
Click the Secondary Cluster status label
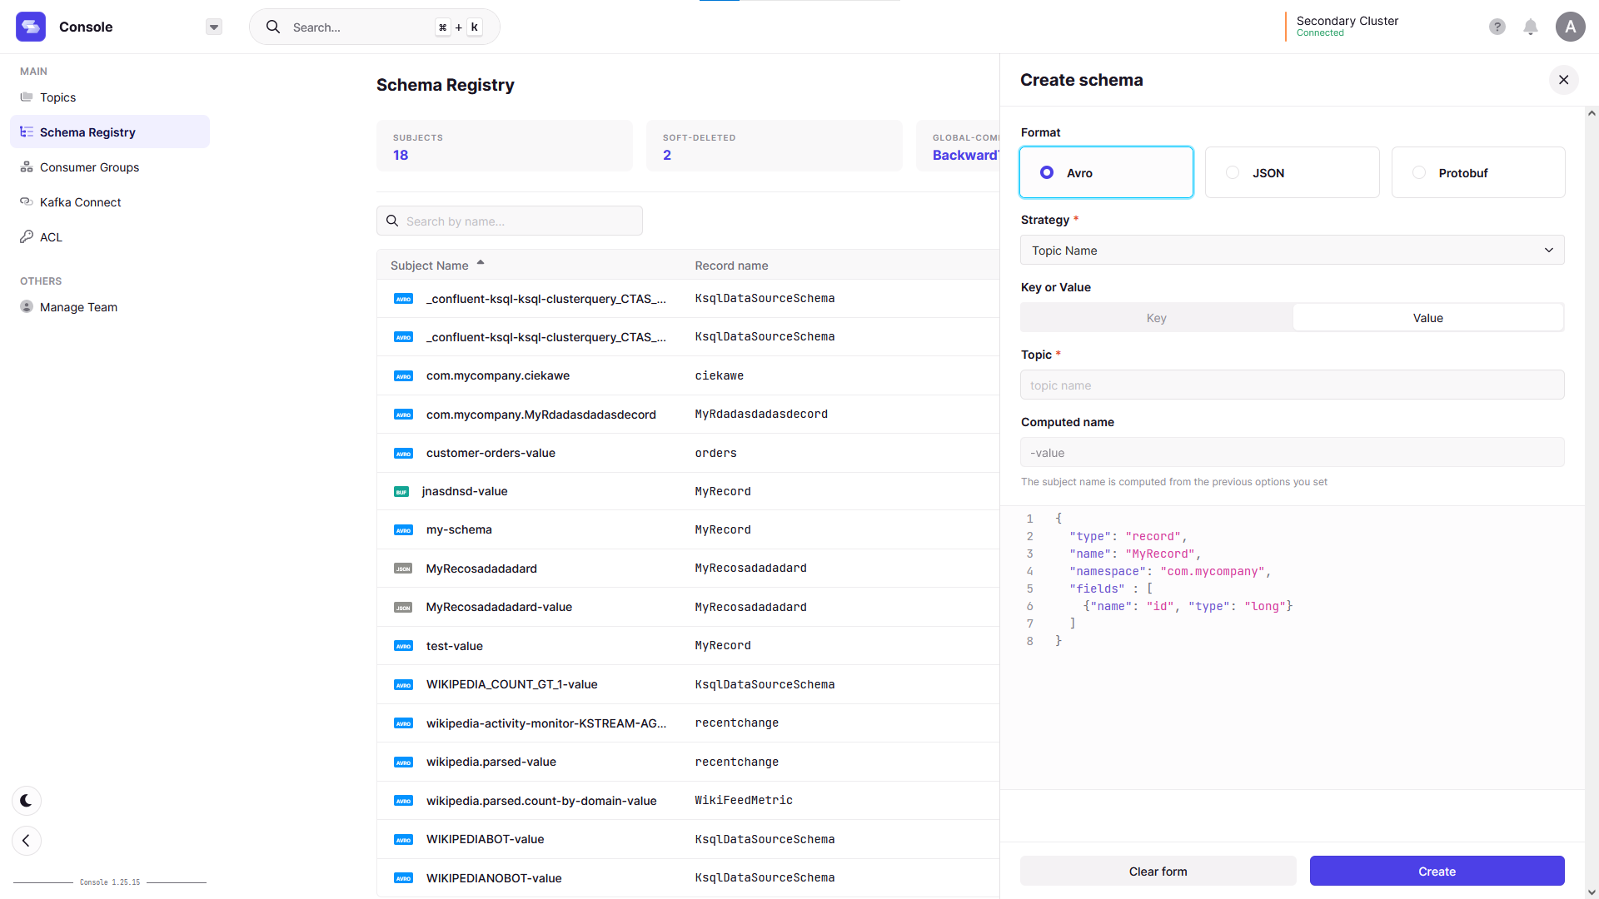click(1347, 26)
